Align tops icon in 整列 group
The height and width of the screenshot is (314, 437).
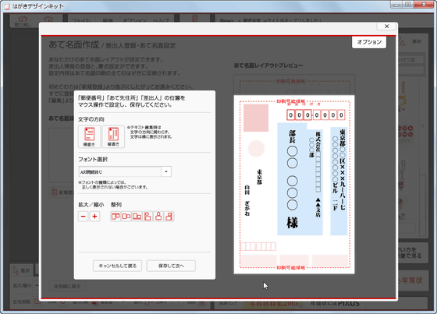pyautogui.click(x=115, y=217)
